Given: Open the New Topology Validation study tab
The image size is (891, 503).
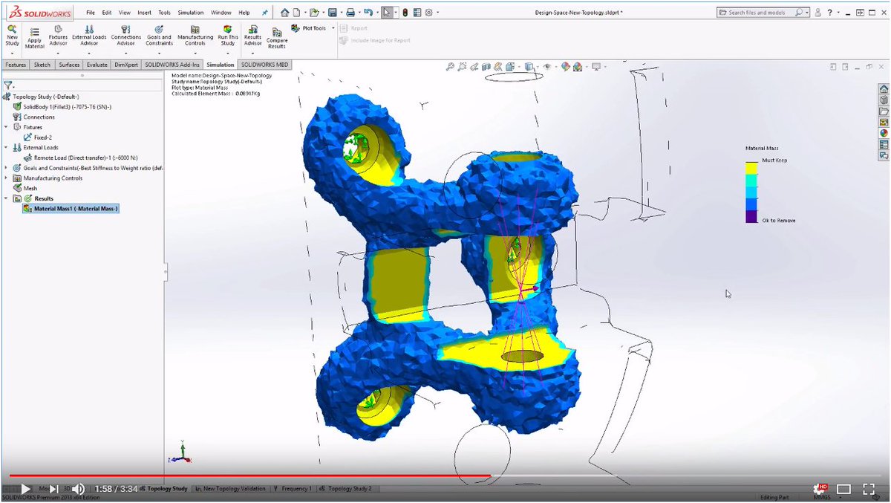Looking at the screenshot, I should point(230,489).
